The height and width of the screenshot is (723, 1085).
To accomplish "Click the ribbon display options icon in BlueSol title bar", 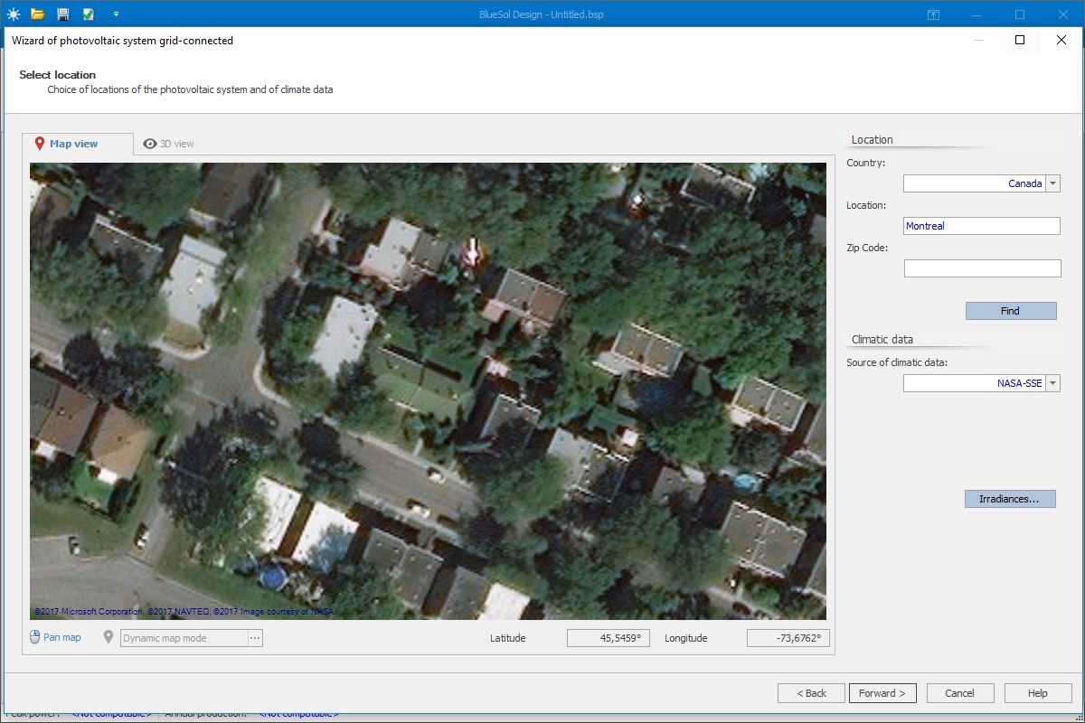I will click(x=933, y=14).
